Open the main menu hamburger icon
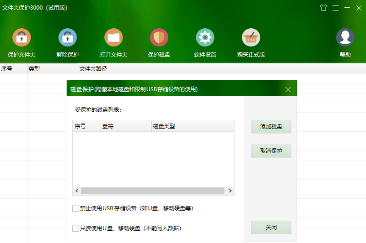This screenshot has height=243, width=366. [x=335, y=8]
